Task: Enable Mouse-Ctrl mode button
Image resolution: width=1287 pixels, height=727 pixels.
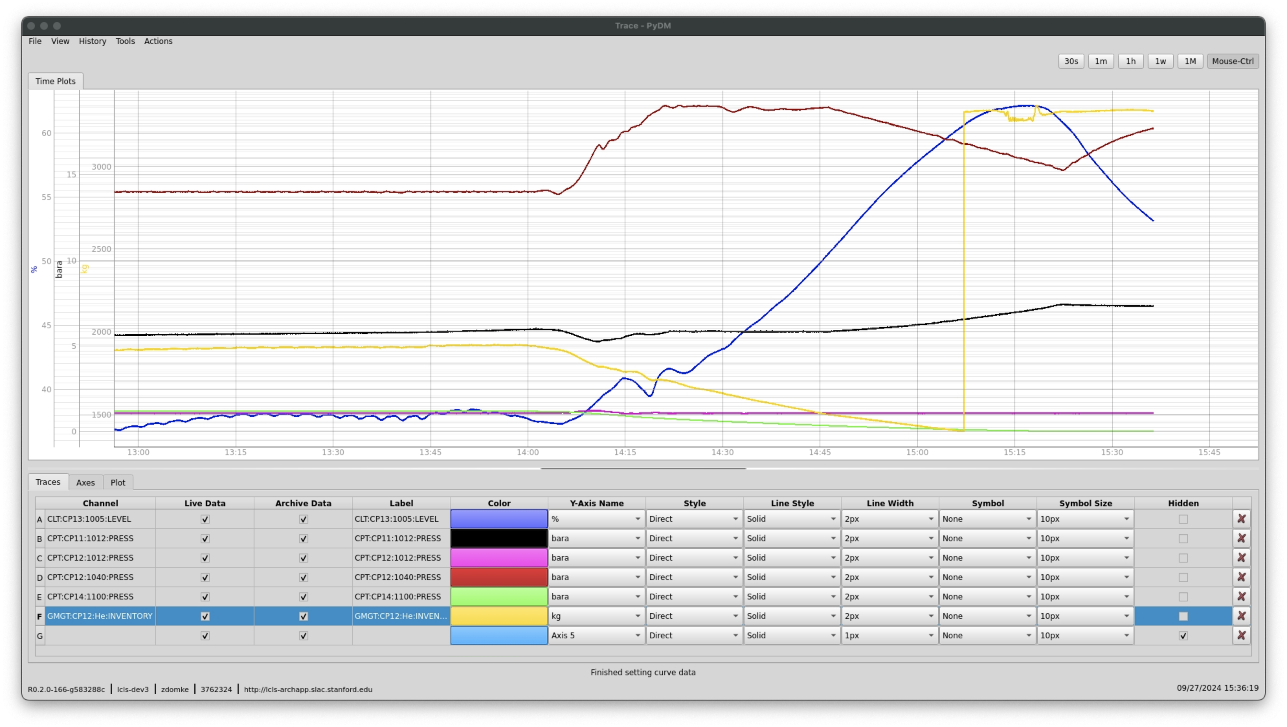Action: click(1233, 61)
